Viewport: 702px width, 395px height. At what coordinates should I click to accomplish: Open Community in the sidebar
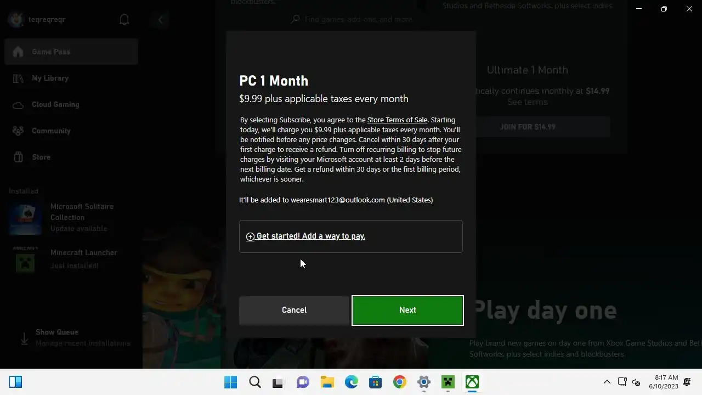coord(71,131)
